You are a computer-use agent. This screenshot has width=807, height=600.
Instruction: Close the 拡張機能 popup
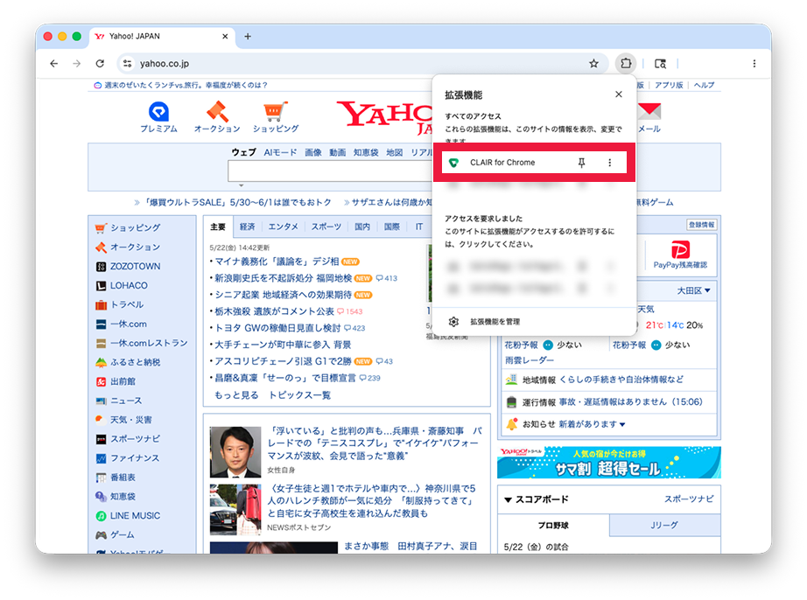point(619,94)
